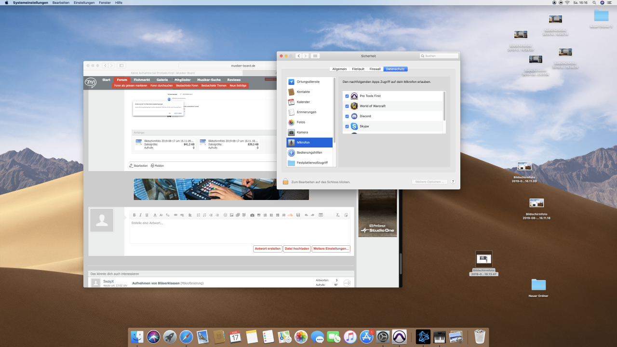Switch to the Datenschutz tab
Image resolution: width=617 pixels, height=347 pixels.
tap(396, 69)
